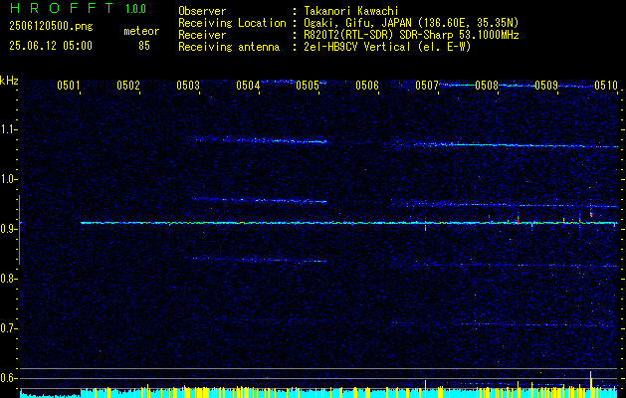The image size is (626, 398).
Task: Click the 0503 time marker
Action: [x=188, y=86]
